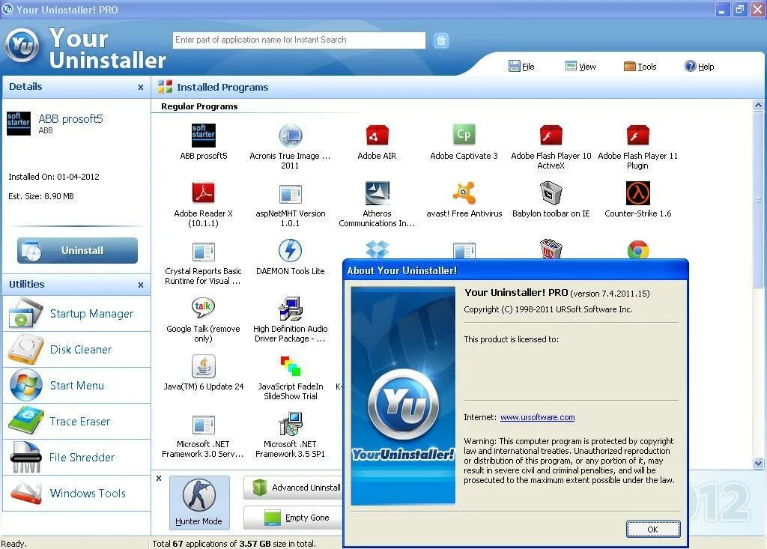This screenshot has width=767, height=549.
Task: Select JavaScript FadeIn SlideShow Trial icon
Action: [291, 366]
